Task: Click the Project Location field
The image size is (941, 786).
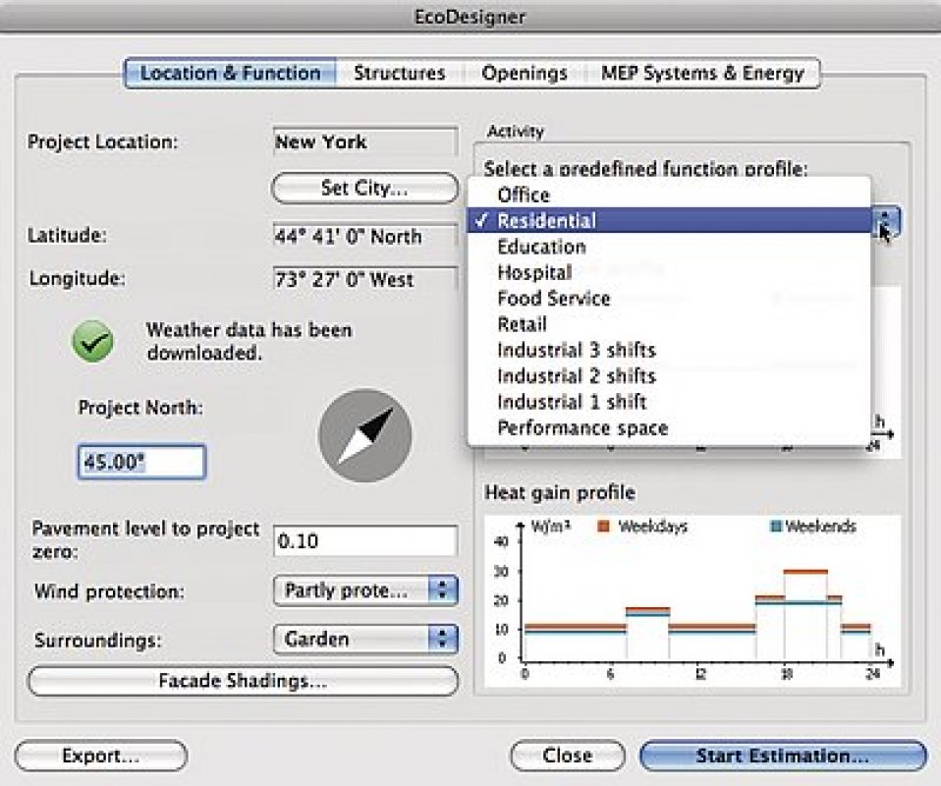Action: pyautogui.click(x=364, y=142)
